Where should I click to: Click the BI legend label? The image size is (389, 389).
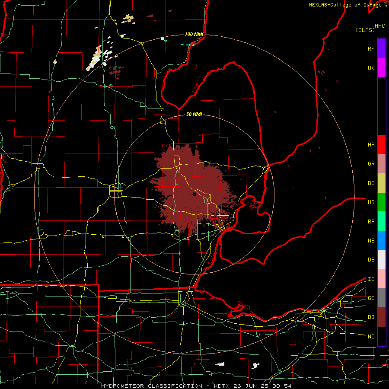click(x=371, y=317)
